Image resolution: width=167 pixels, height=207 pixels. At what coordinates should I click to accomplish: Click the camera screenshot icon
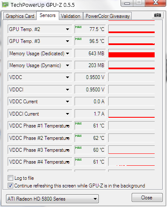(158, 15)
